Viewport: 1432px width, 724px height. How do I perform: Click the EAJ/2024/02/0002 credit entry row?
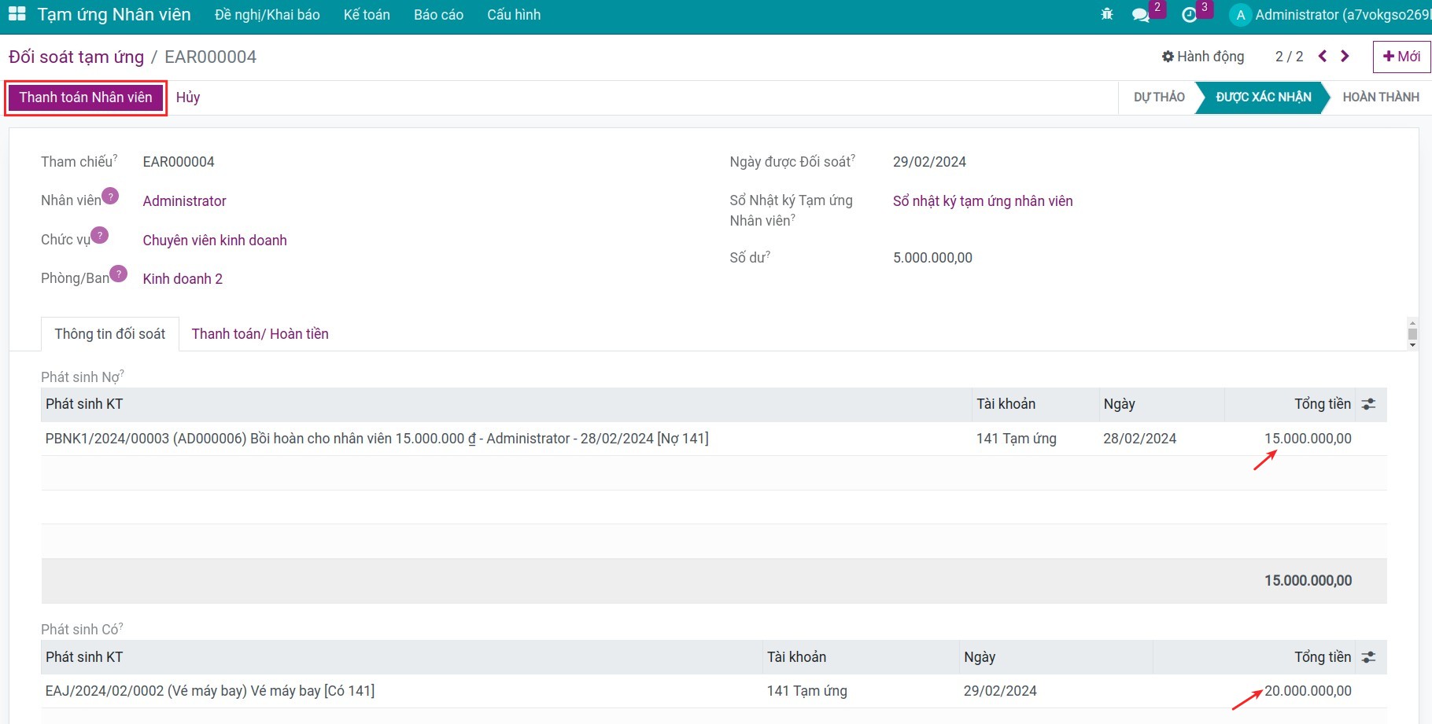tap(714, 691)
